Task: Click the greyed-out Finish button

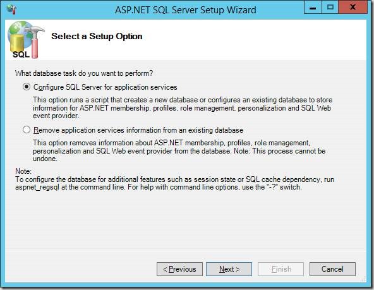Action: point(280,269)
